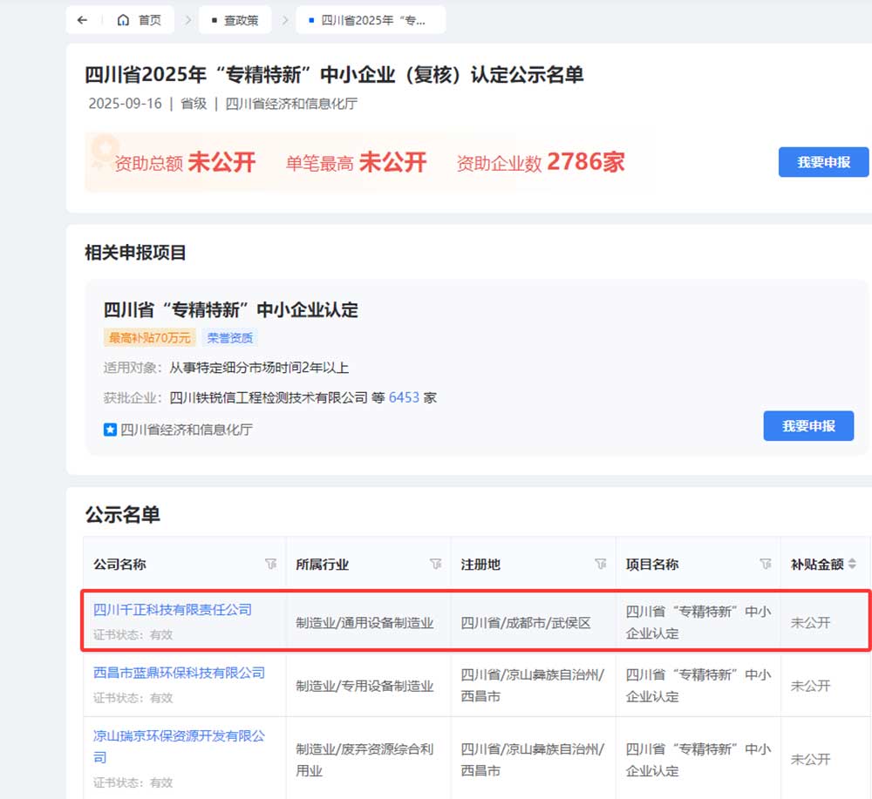Open filter icon for 公司名称 column
Screen dimensions: 872x799
(x=270, y=564)
